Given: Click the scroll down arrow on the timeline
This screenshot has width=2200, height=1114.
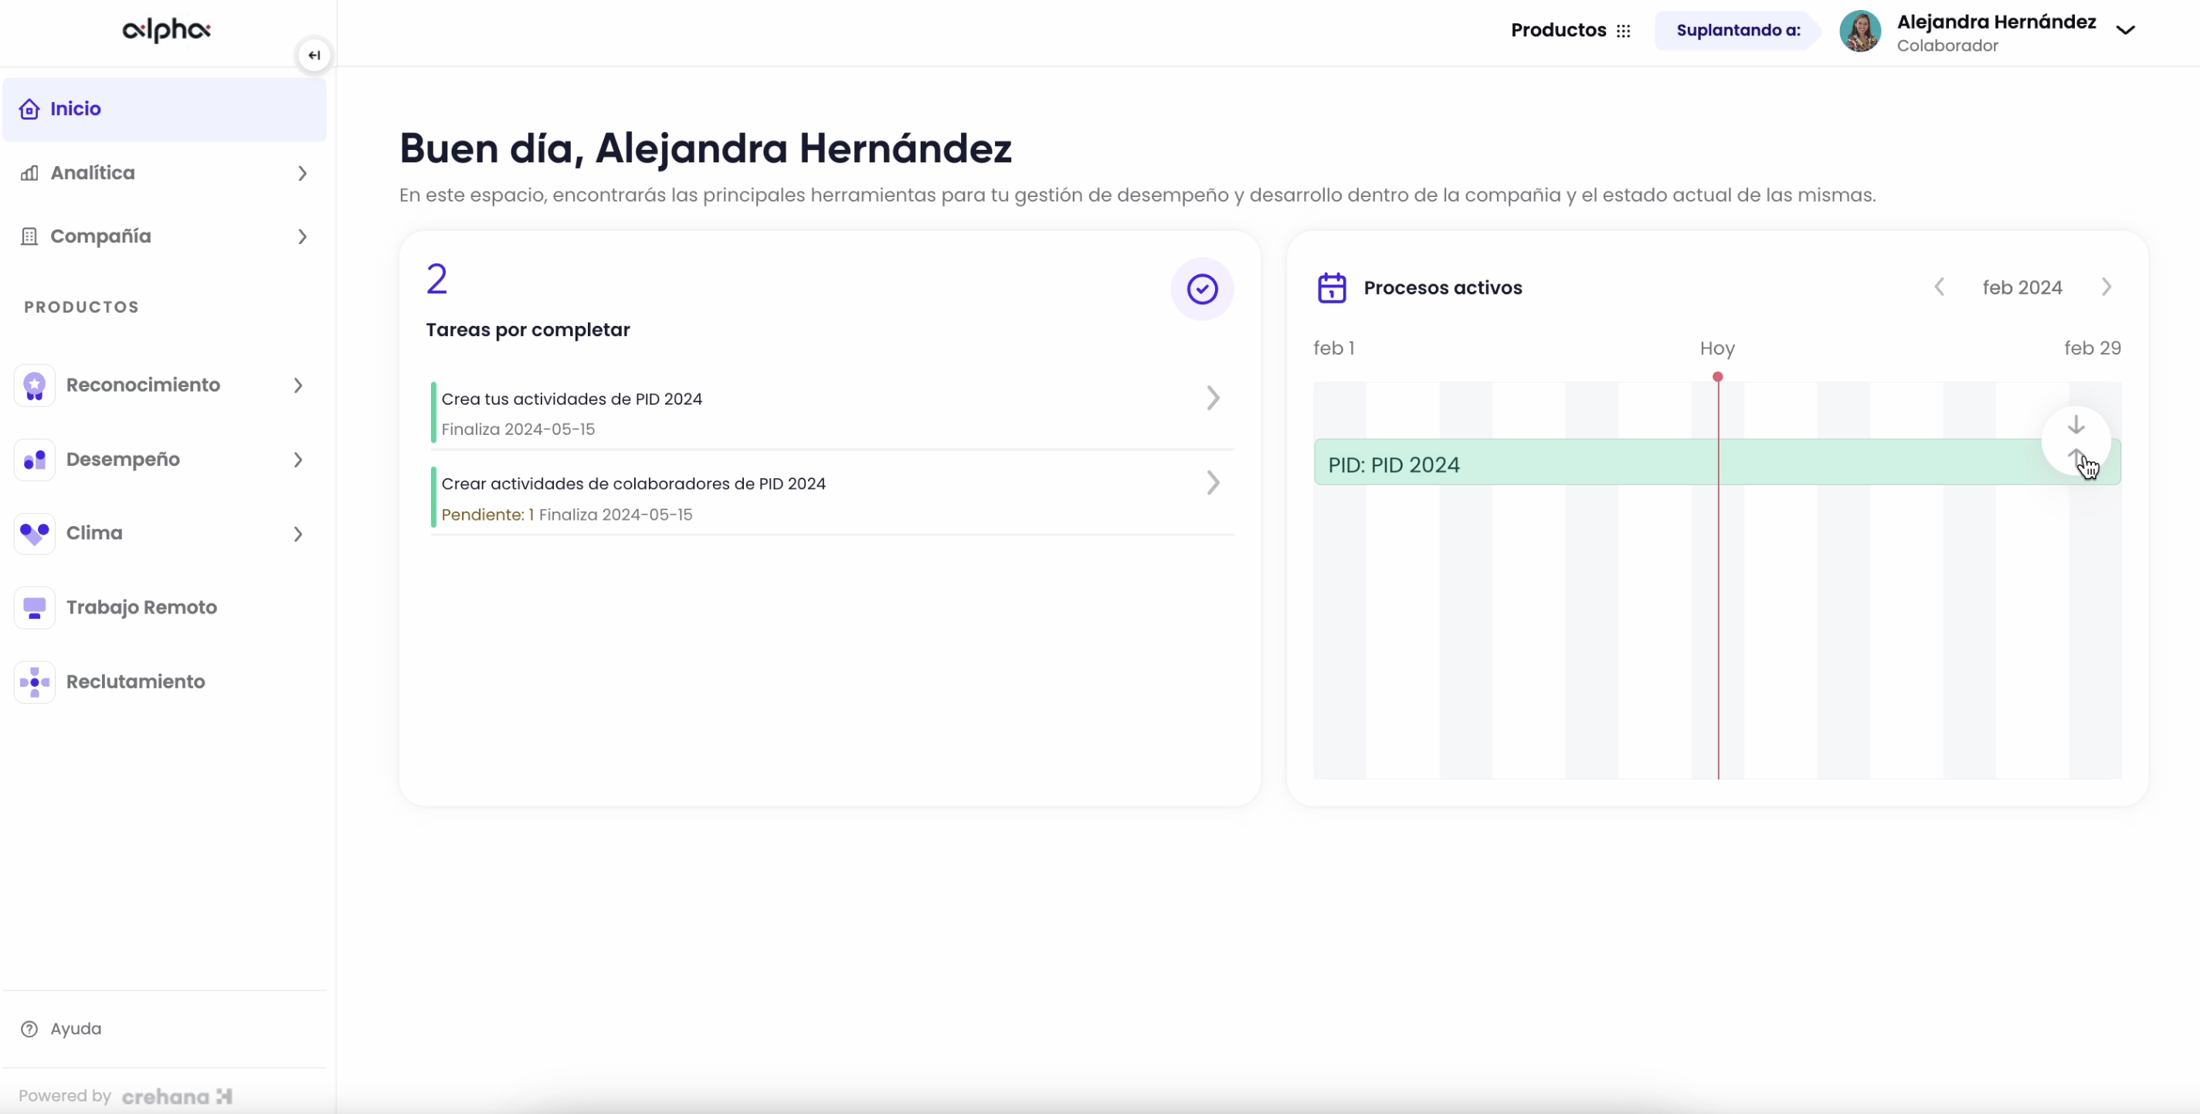Looking at the screenshot, I should (x=2077, y=425).
